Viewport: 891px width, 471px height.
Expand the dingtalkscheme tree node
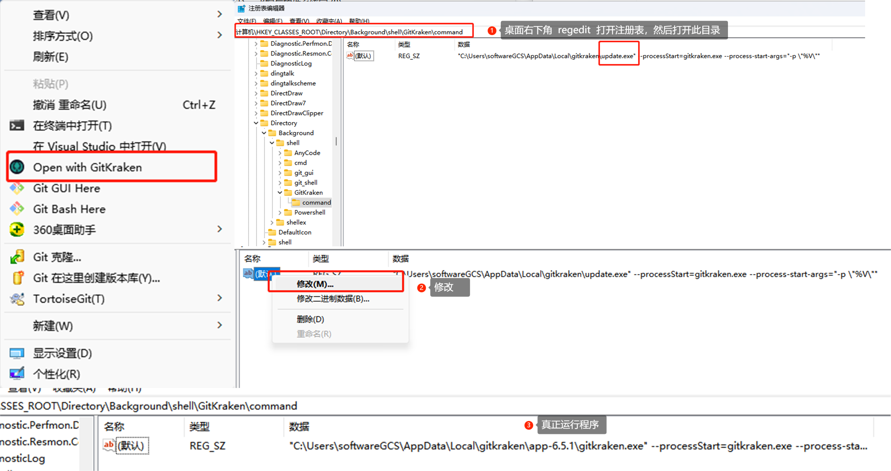256,83
